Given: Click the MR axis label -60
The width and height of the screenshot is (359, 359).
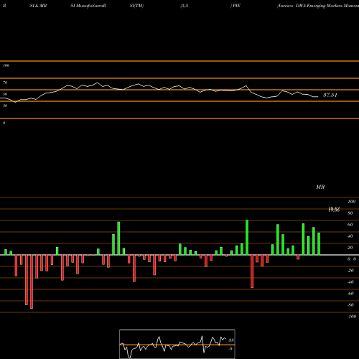Looking at the screenshot, I should tap(350, 294).
